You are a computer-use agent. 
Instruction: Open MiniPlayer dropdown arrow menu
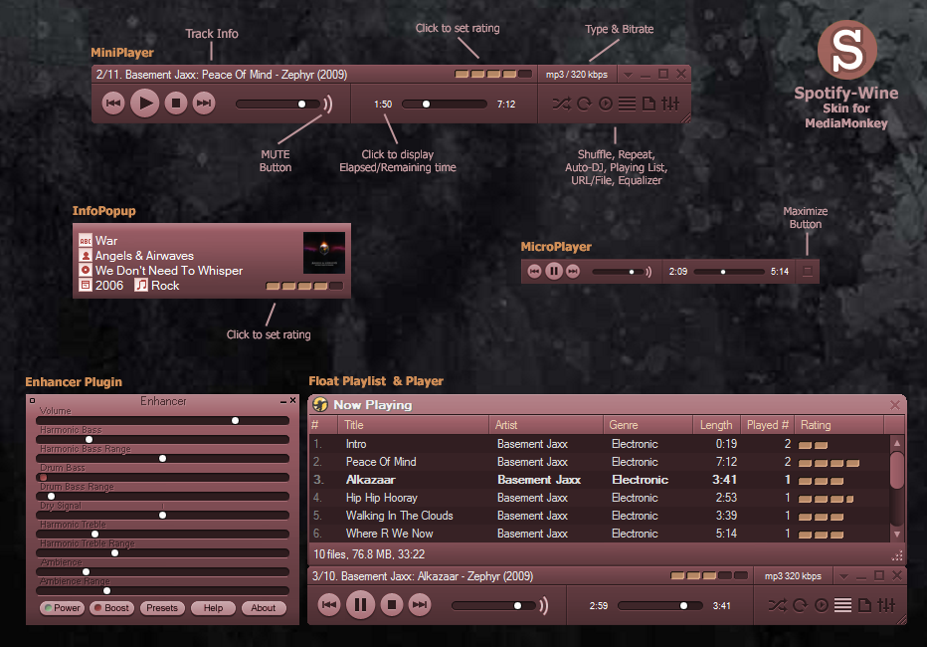click(x=628, y=75)
